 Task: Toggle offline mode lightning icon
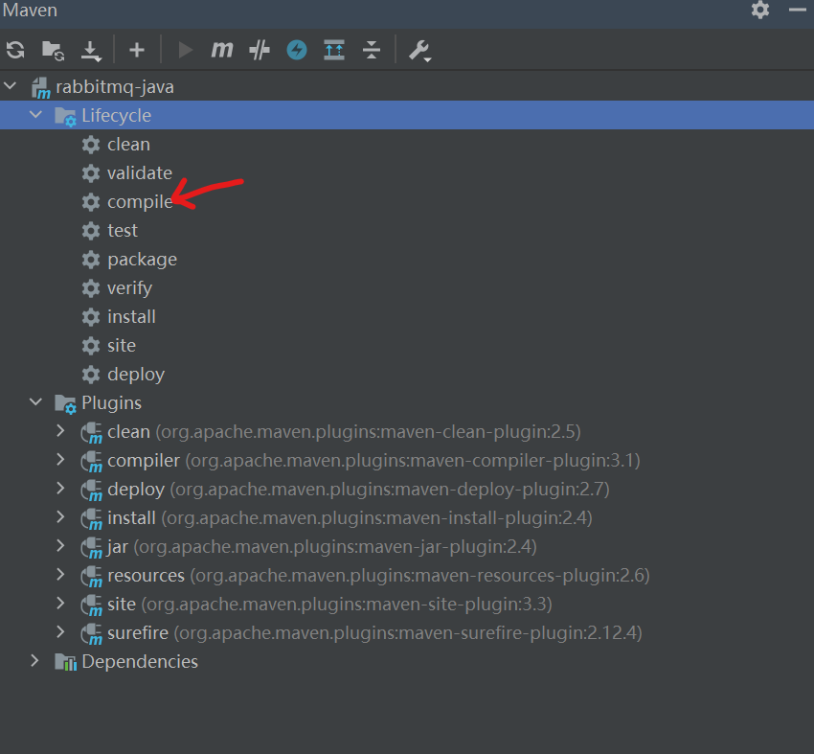point(297,51)
